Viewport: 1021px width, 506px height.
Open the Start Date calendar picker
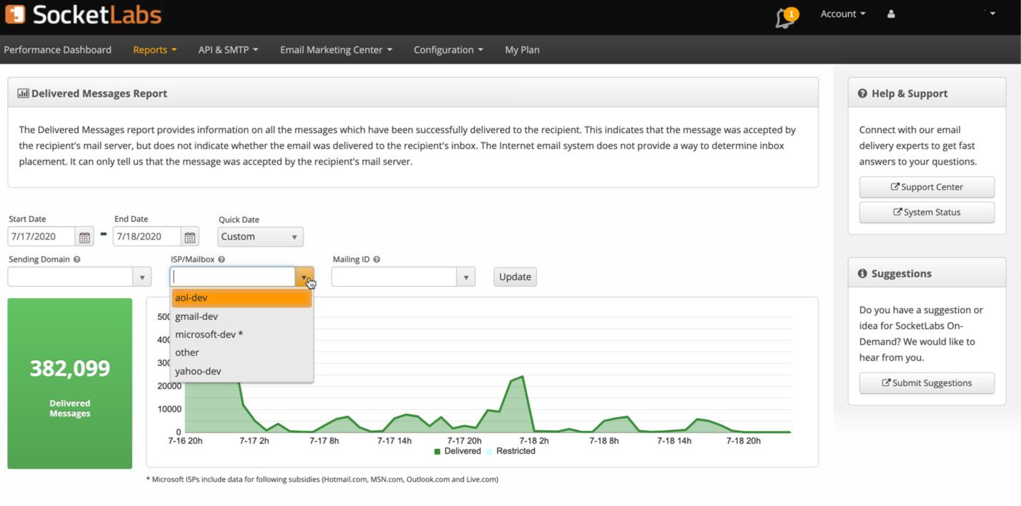[85, 237]
